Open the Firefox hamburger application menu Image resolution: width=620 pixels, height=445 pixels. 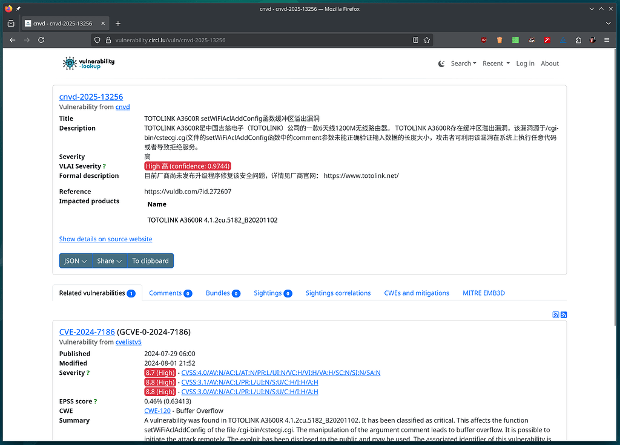tap(608, 40)
